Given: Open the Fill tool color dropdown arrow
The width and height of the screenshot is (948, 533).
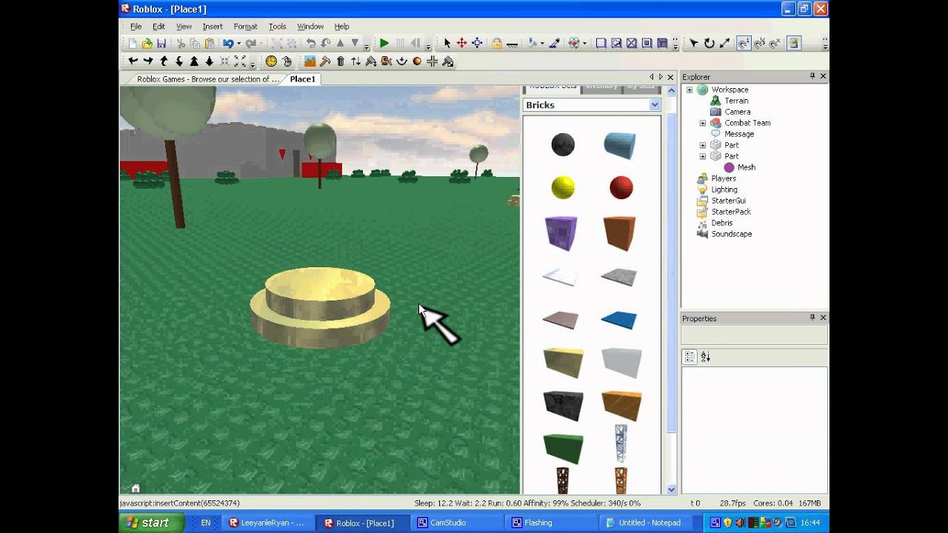Looking at the screenshot, I should (542, 44).
